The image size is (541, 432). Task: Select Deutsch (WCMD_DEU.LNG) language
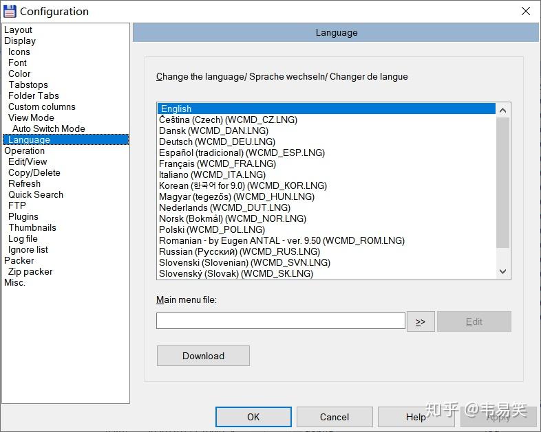point(217,141)
